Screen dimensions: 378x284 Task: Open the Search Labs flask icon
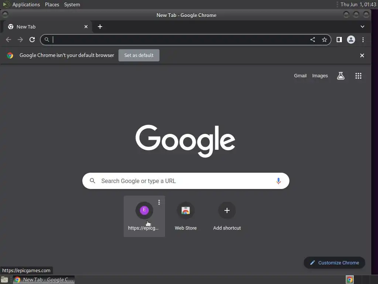pyautogui.click(x=341, y=76)
